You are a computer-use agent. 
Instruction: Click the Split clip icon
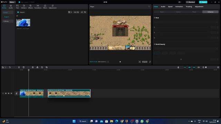tap(19, 68)
